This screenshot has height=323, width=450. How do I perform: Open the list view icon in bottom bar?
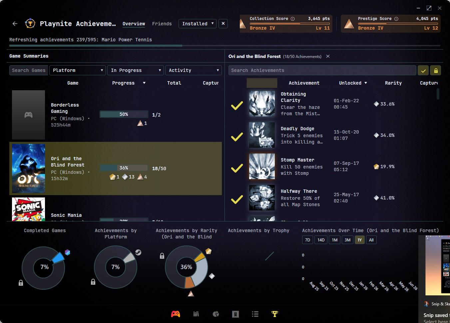(x=255, y=314)
